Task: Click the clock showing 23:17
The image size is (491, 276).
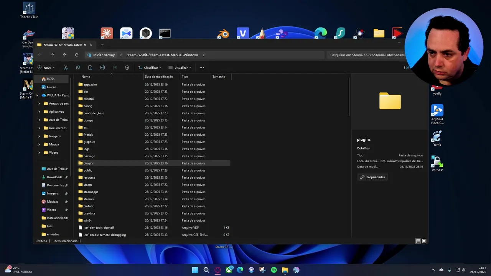Action: 482,268
